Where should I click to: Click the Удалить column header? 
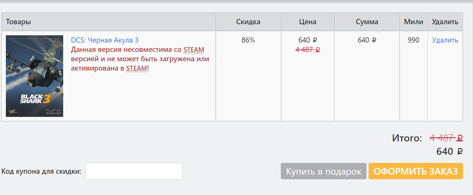pyautogui.click(x=445, y=22)
